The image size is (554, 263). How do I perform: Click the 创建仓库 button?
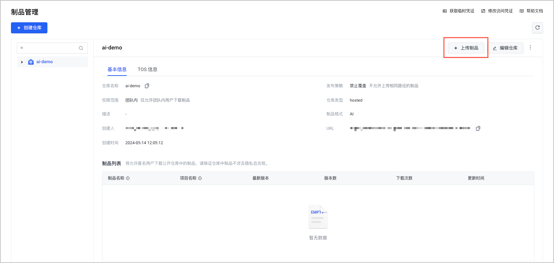pos(29,28)
